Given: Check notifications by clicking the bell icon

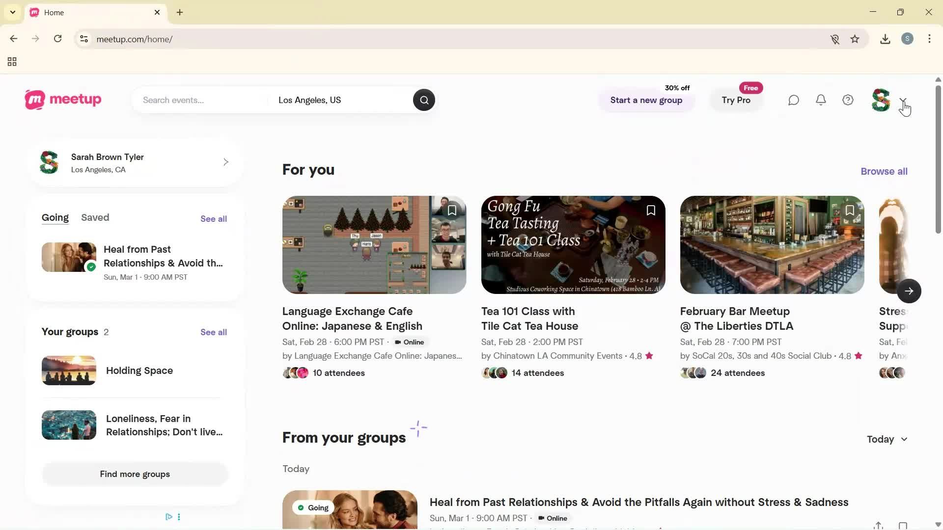Looking at the screenshot, I should [821, 100].
